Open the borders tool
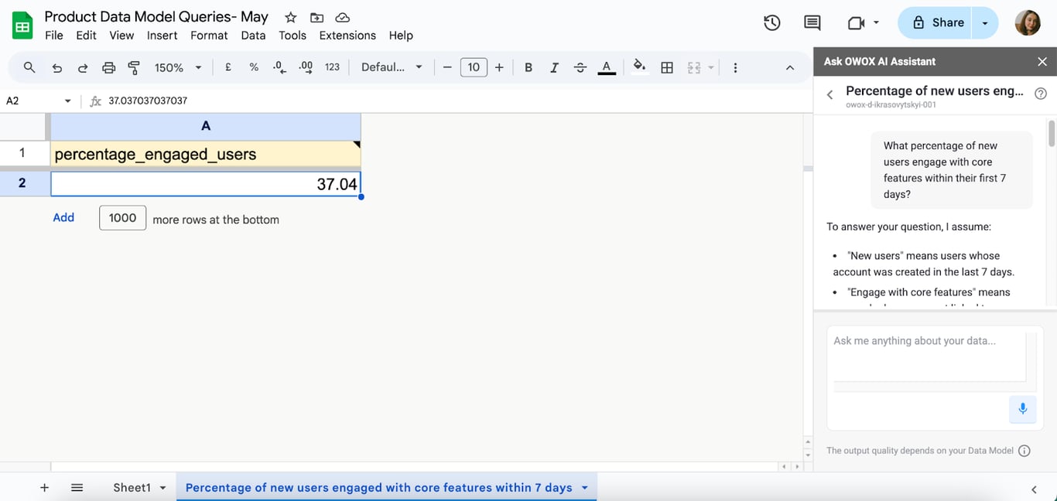 667,67
